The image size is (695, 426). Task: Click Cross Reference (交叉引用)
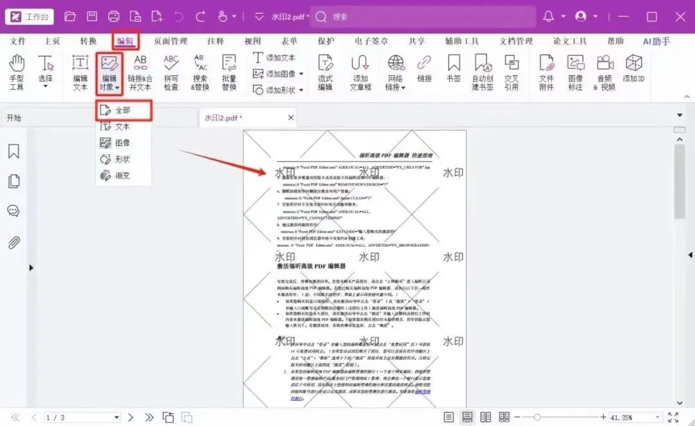click(511, 73)
